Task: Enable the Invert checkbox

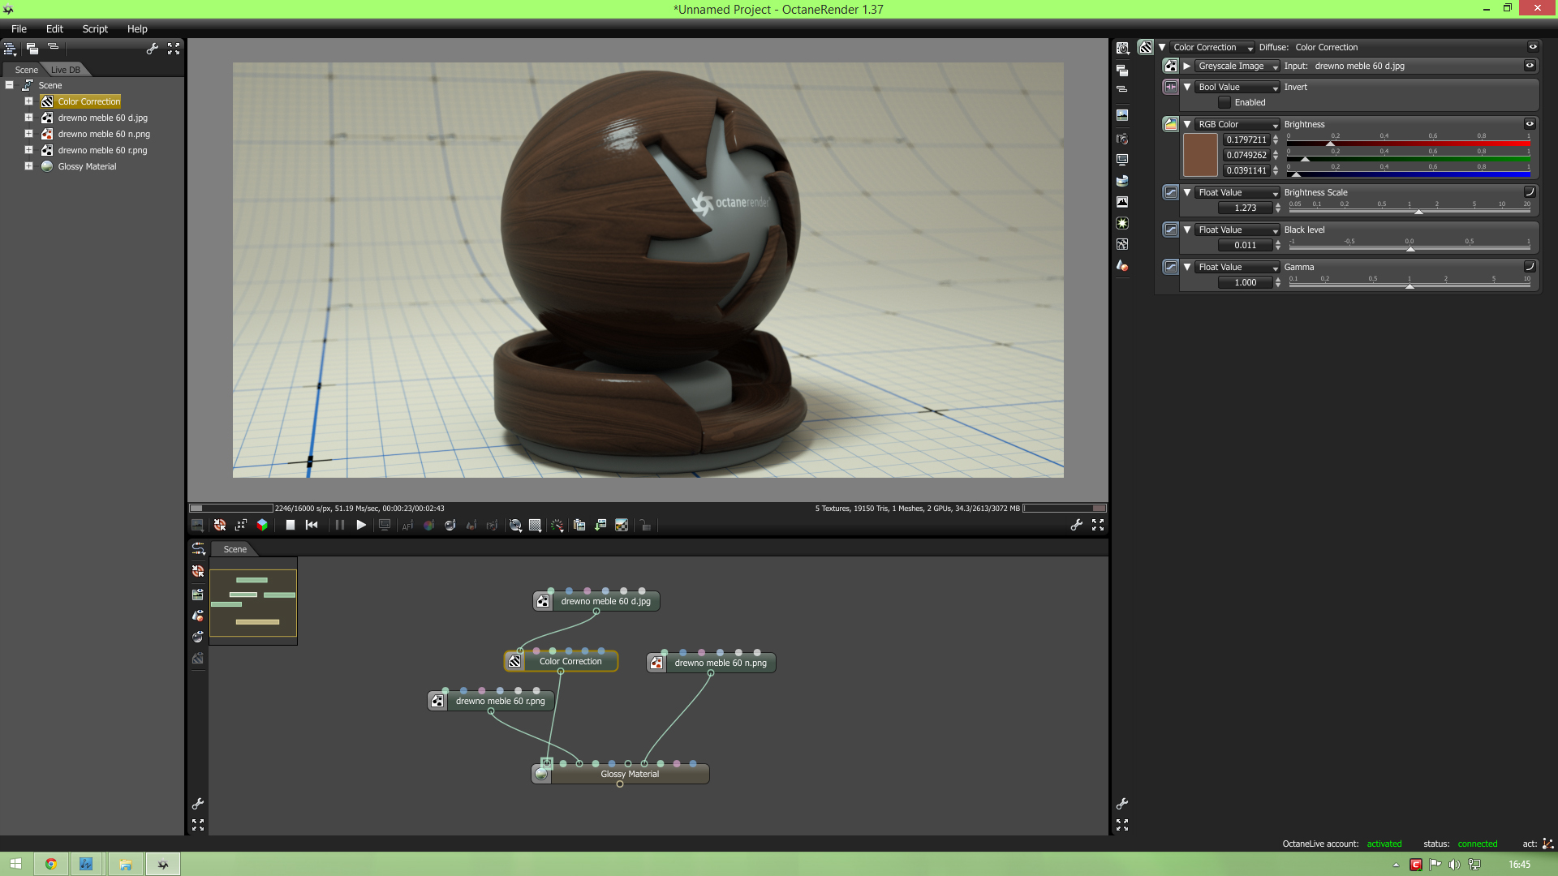Action: click(1224, 103)
